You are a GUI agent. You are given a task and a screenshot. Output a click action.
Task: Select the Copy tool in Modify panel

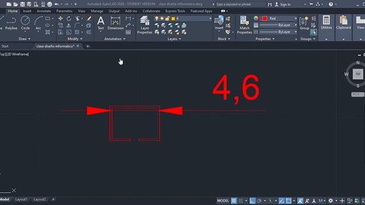click(x=60, y=25)
